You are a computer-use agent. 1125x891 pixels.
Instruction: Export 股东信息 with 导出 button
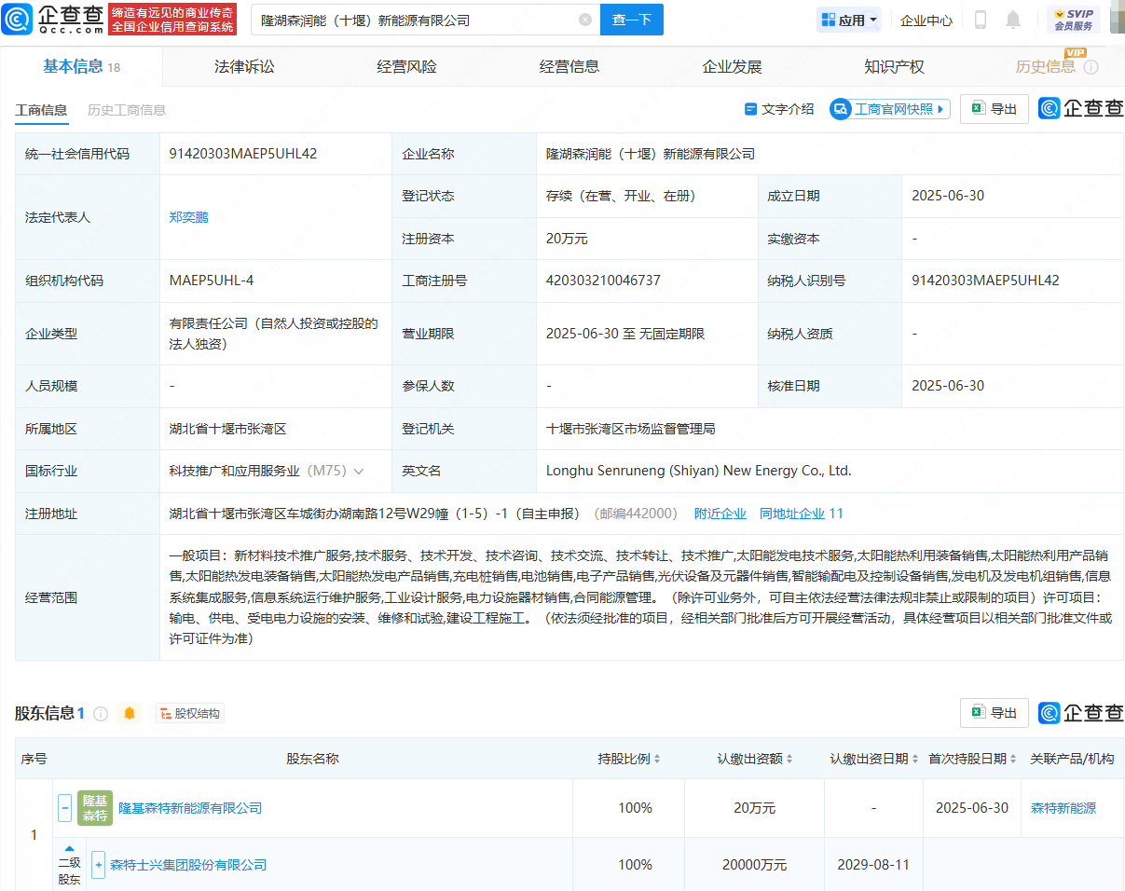point(995,713)
